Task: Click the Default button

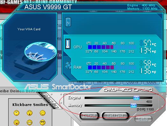Action: click(89, 116)
